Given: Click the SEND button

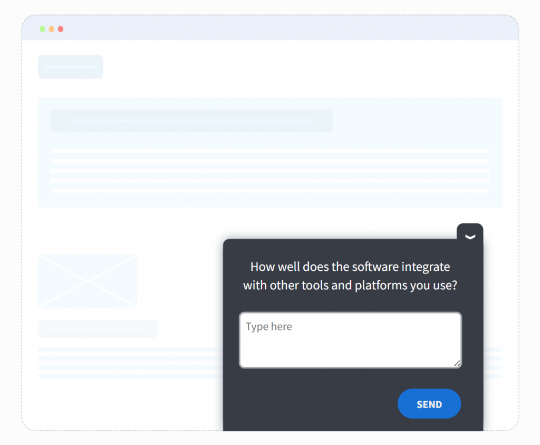Looking at the screenshot, I should pos(429,404).
